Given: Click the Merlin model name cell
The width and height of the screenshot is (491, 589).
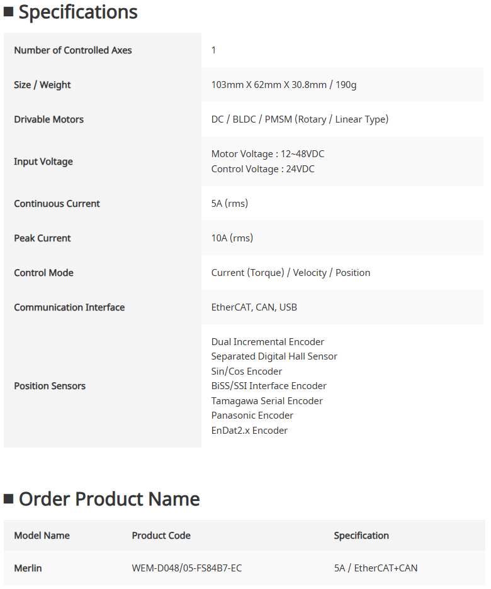Looking at the screenshot, I should pos(28,568).
